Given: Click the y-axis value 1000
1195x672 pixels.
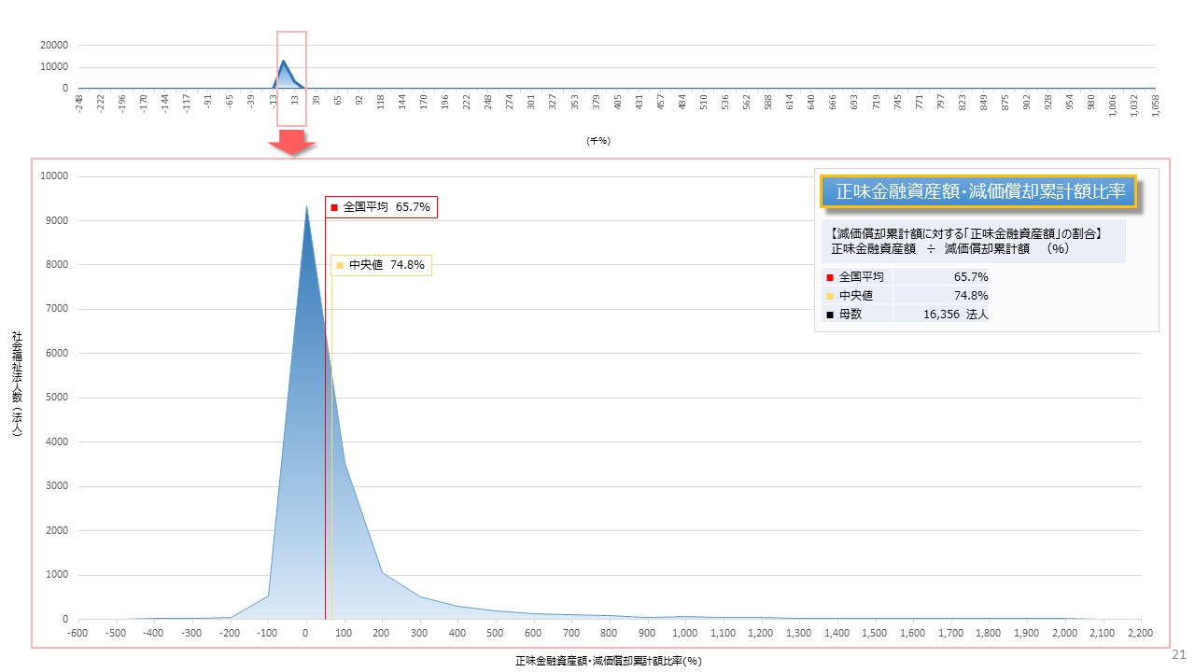Looking at the screenshot, I should (57, 575).
